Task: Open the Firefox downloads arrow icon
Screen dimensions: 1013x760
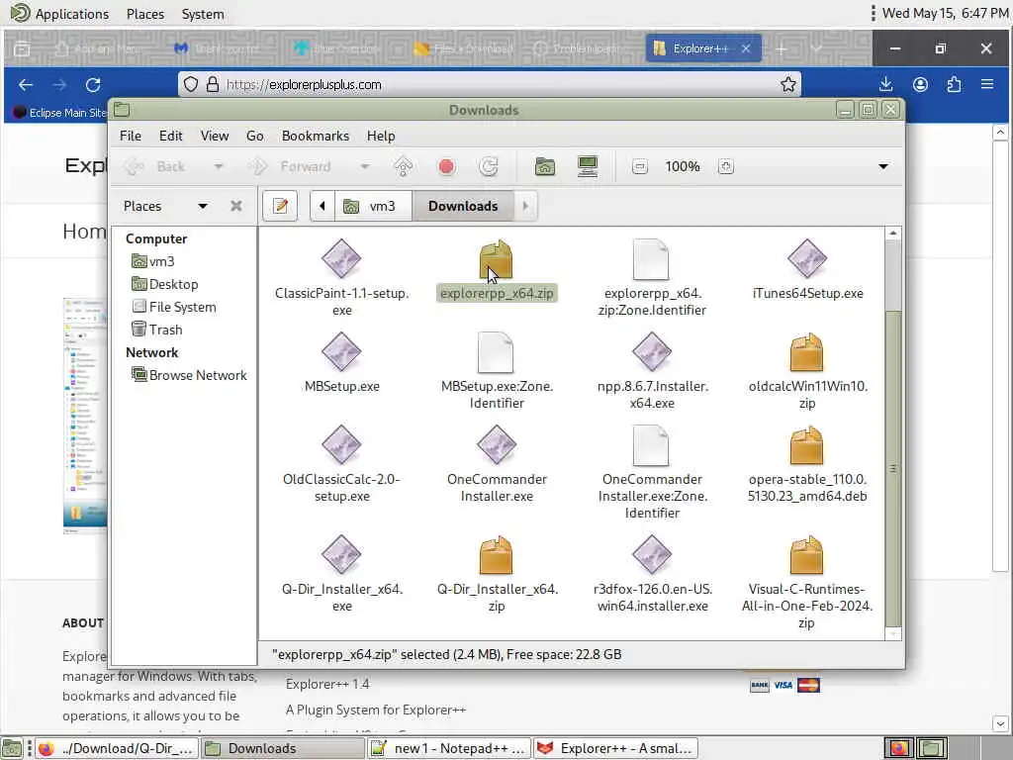Action: tap(885, 85)
